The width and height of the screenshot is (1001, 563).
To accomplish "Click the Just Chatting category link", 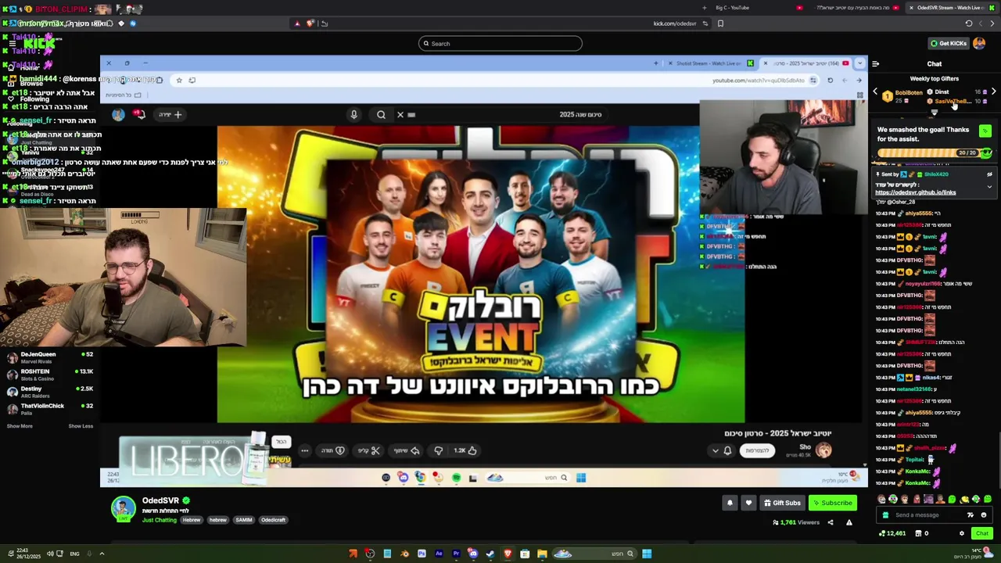I will 160,520.
